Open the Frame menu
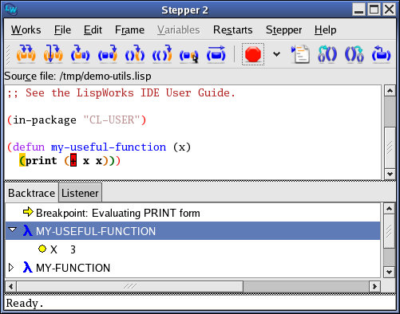400x314 pixels. (x=129, y=29)
